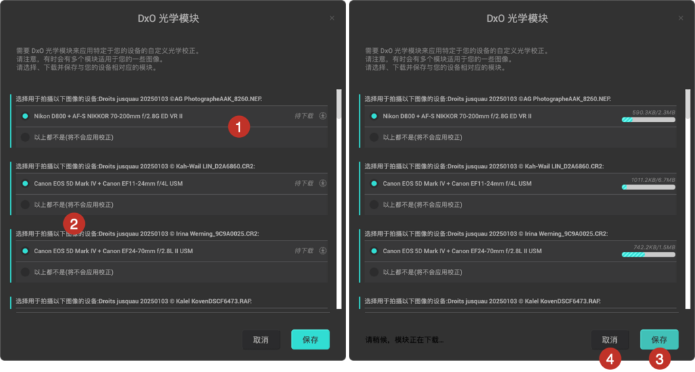
Task: Close the left DxO 光学模块 dialog
Action: pyautogui.click(x=332, y=18)
